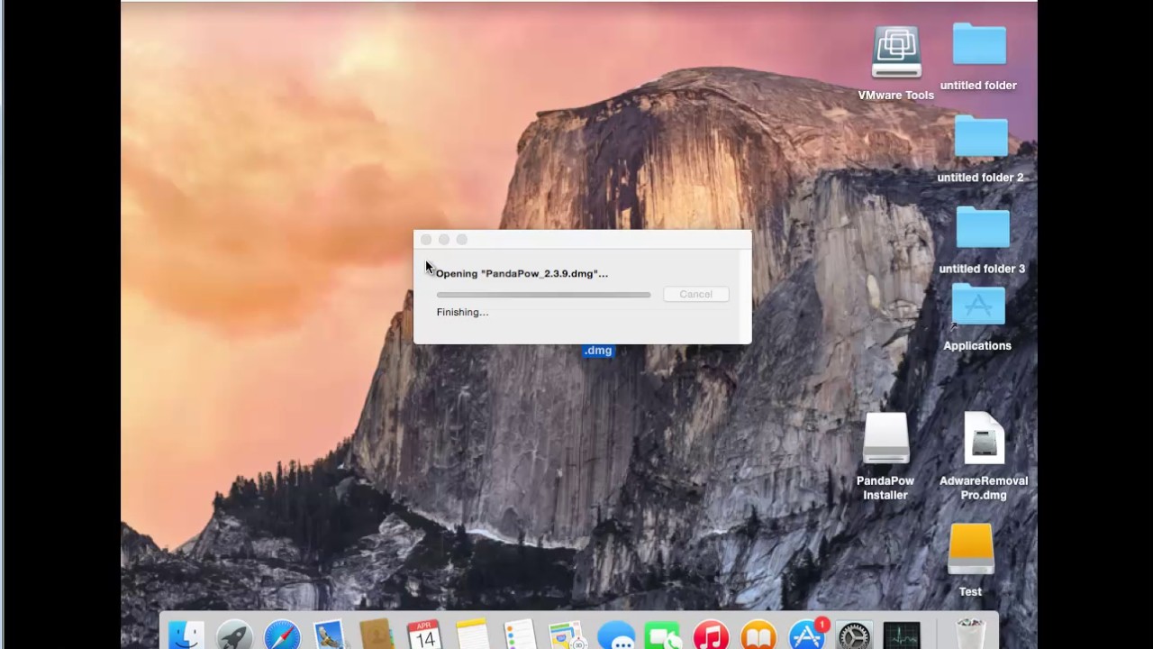Open Reminders app in dock
Viewport: 1153px width, 649px height.
point(520,635)
